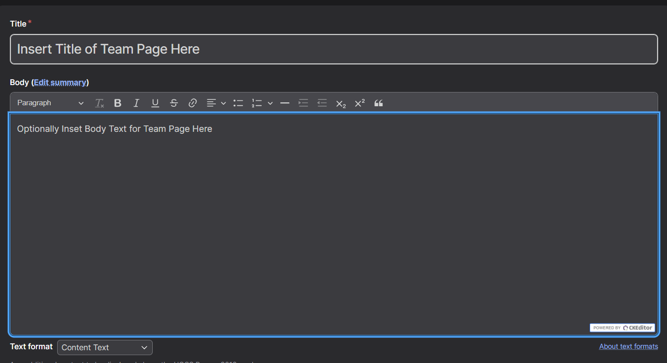The height and width of the screenshot is (363, 667).
Task: Click the Remove Format icon
Action: pos(100,103)
